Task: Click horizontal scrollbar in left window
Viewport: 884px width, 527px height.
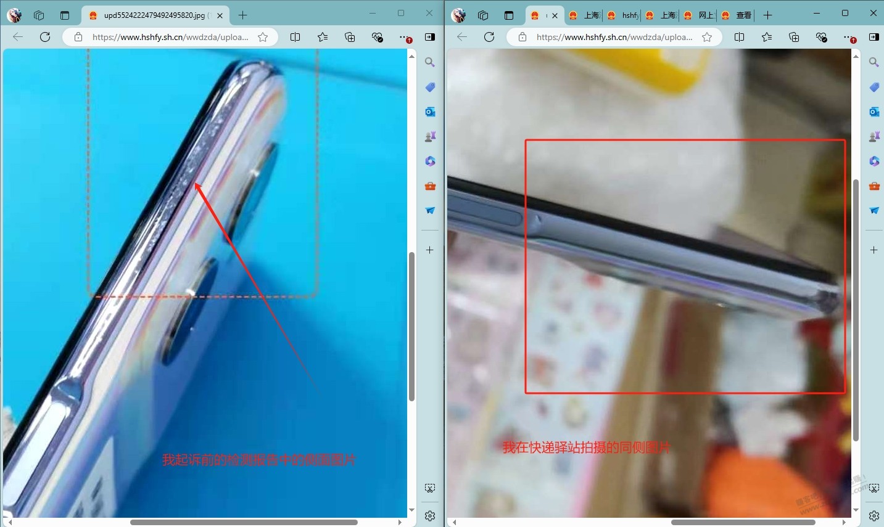Action: pos(244,522)
